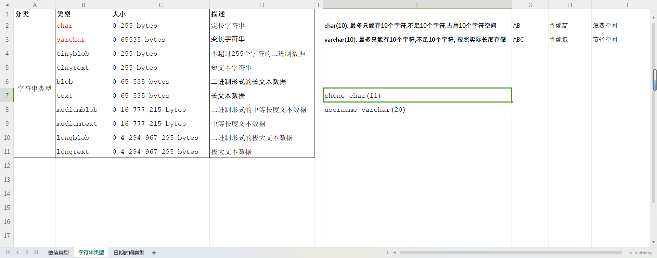The image size is (657, 258).
Task: Select the 分类 header cell
Action: (x=35, y=14)
